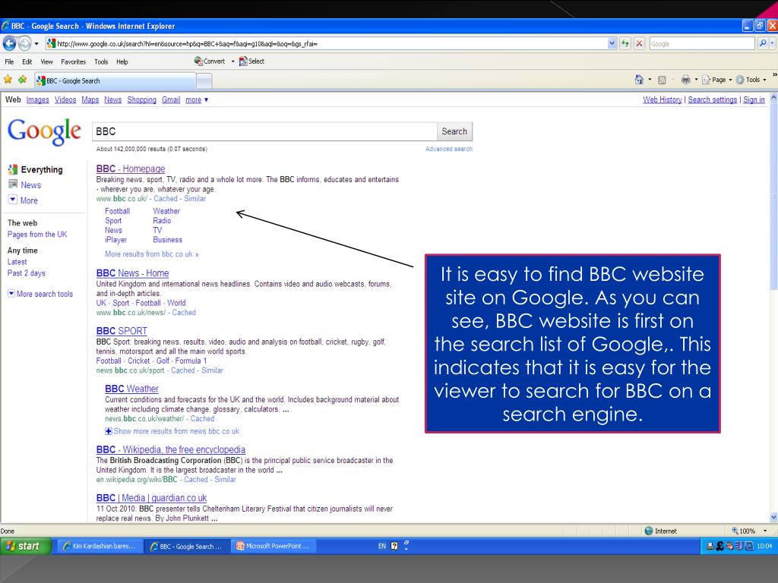
Task: Click Pages from the UK filter
Action: pyautogui.click(x=37, y=235)
